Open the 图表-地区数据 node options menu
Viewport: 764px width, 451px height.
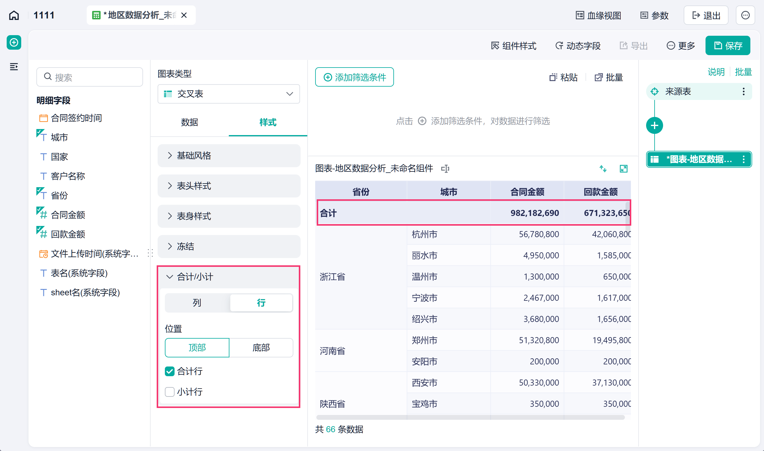coord(744,159)
